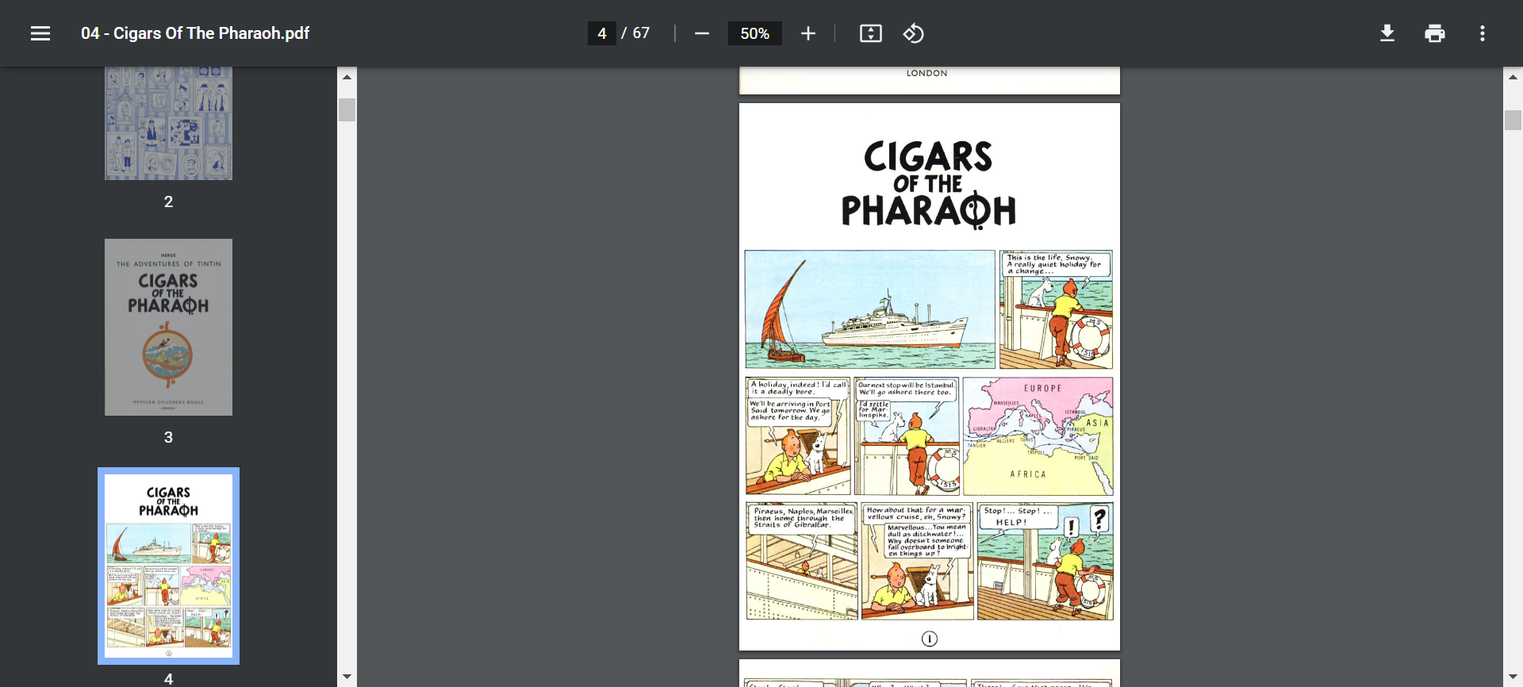Click the 'Stop!... Stop!... HELP!' comic panel

1045,561
